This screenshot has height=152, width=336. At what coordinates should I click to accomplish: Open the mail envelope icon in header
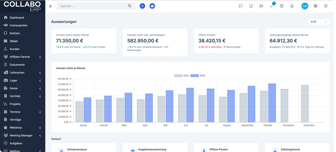pyautogui.click(x=261, y=6)
